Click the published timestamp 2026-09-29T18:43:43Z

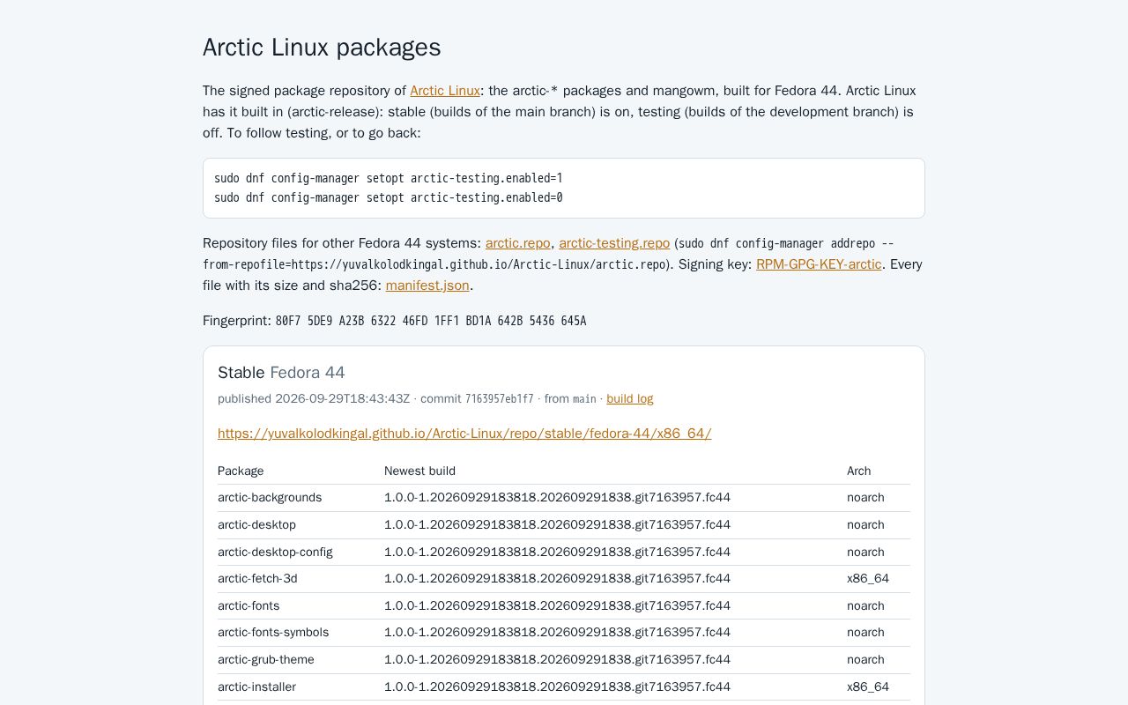point(343,398)
